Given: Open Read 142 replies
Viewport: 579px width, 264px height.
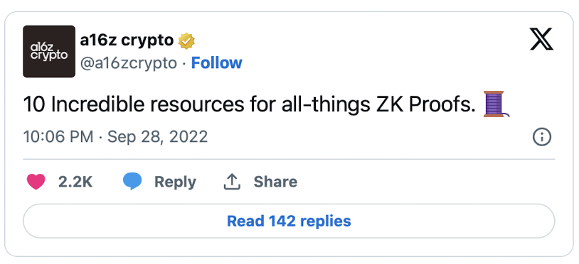Looking at the screenshot, I should click(x=289, y=221).
